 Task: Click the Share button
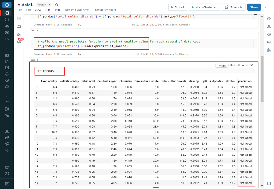point(254,7)
